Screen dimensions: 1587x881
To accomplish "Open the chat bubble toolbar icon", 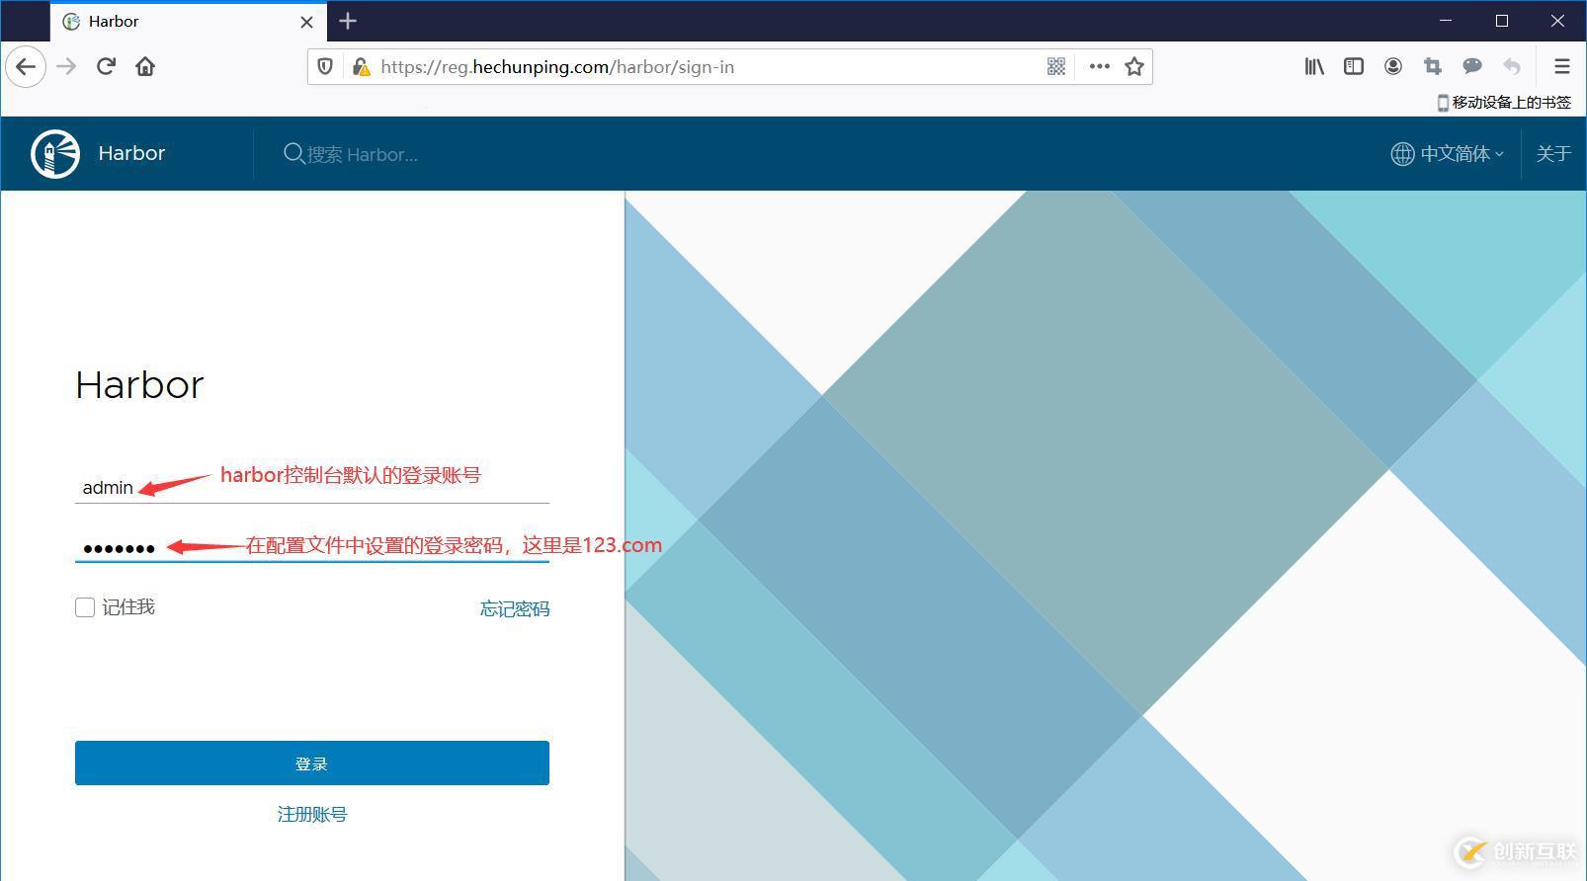I will pyautogui.click(x=1472, y=66).
